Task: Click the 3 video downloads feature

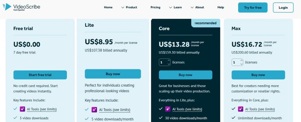Action: [34, 118]
